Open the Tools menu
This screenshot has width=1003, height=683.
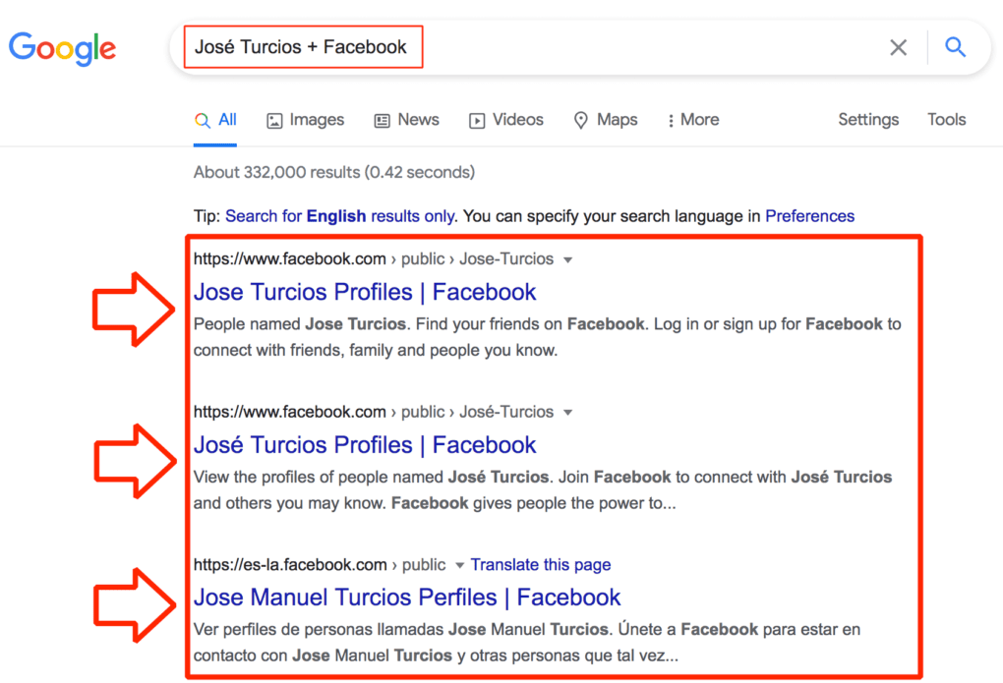(x=947, y=120)
